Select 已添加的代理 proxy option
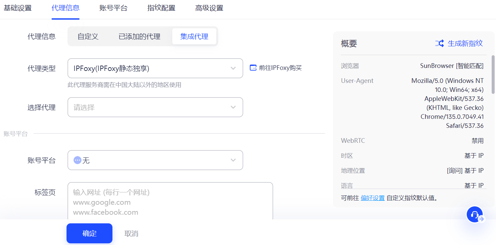Viewport: 496px width, 245px height. tap(139, 36)
